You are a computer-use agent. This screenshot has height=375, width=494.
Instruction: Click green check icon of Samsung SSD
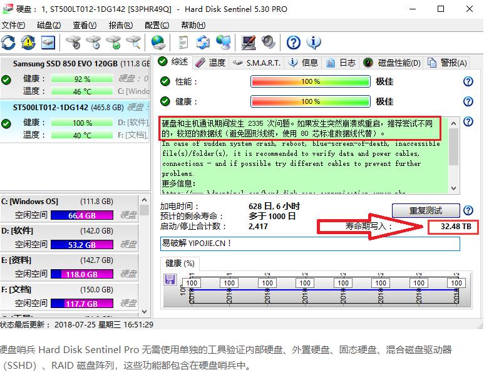coord(6,80)
